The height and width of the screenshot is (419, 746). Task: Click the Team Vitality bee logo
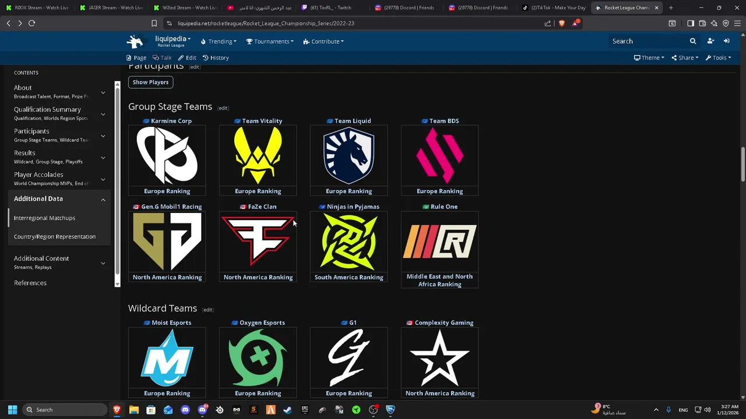click(258, 156)
